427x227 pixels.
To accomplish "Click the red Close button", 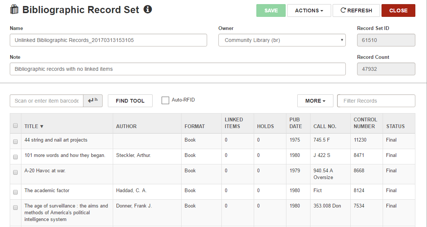I will [x=398, y=10].
